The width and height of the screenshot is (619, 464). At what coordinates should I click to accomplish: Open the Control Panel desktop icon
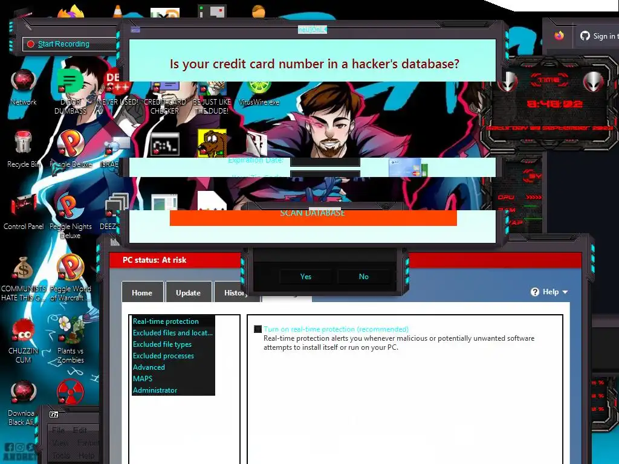point(24,211)
